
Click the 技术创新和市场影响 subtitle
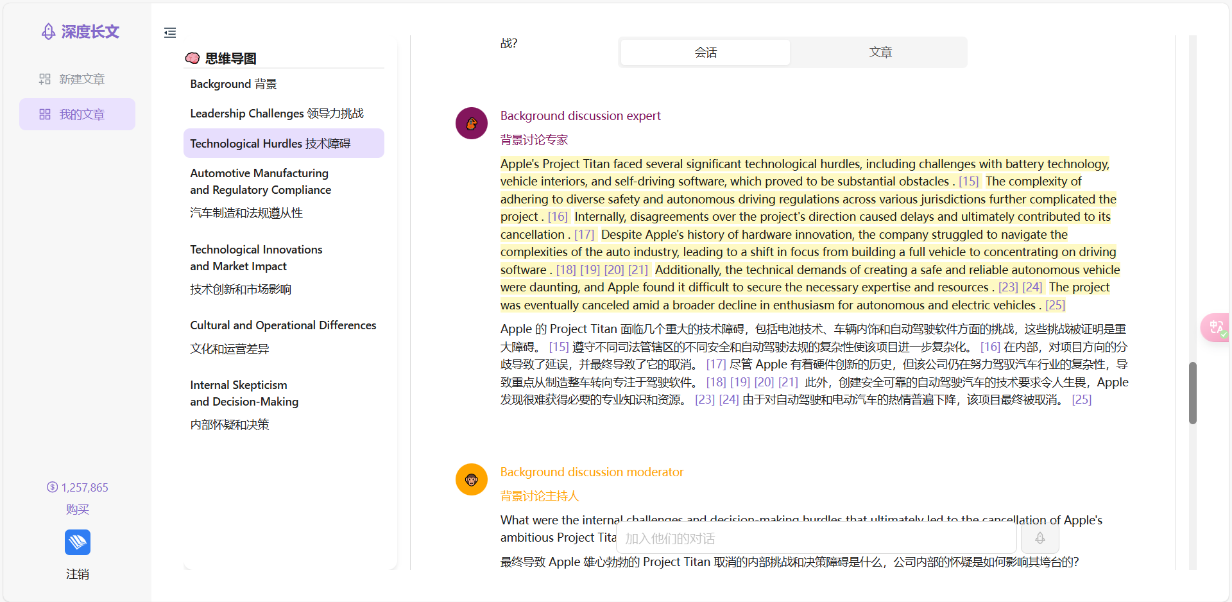click(241, 289)
